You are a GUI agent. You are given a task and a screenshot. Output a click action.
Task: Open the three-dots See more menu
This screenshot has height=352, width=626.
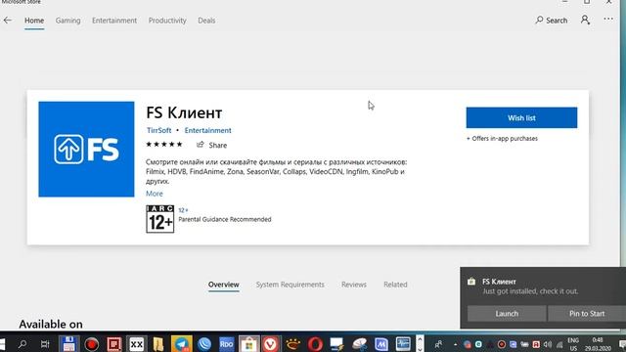(x=608, y=19)
